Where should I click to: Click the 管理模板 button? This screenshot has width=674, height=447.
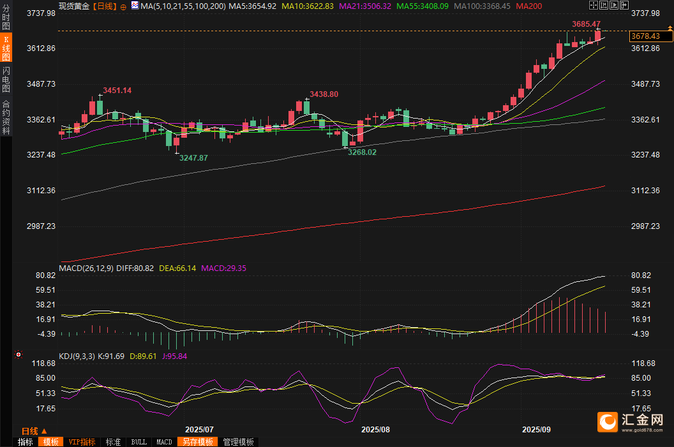click(x=238, y=442)
